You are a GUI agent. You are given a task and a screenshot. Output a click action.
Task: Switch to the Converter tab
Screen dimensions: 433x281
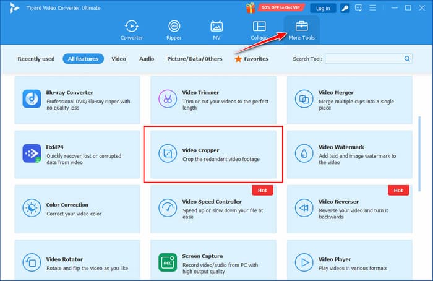point(131,30)
